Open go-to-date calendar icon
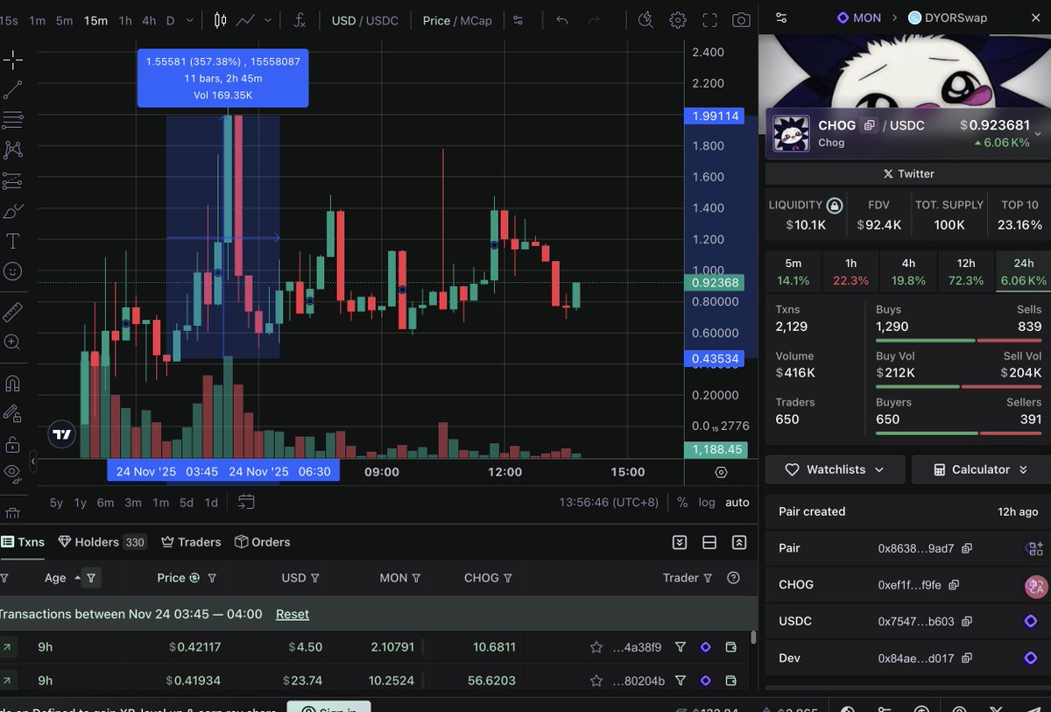This screenshot has height=712, width=1051. click(x=246, y=502)
